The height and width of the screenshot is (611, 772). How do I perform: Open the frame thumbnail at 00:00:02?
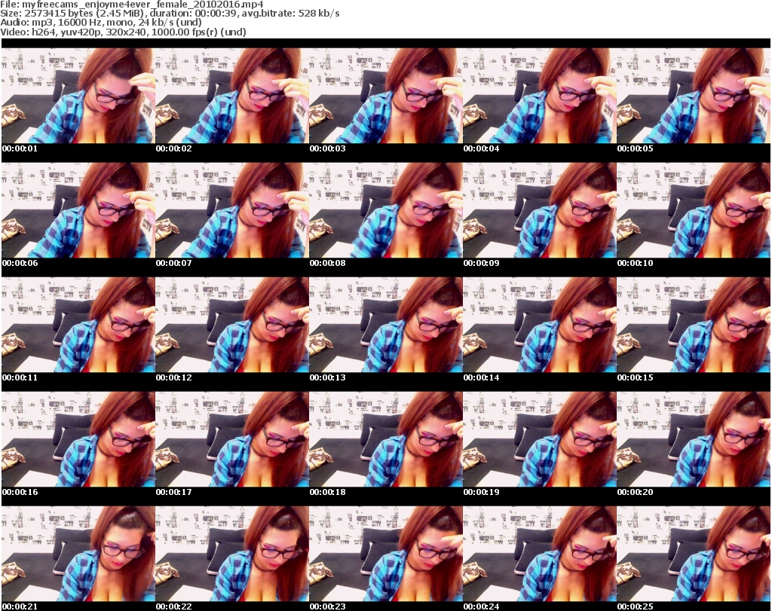click(232, 96)
